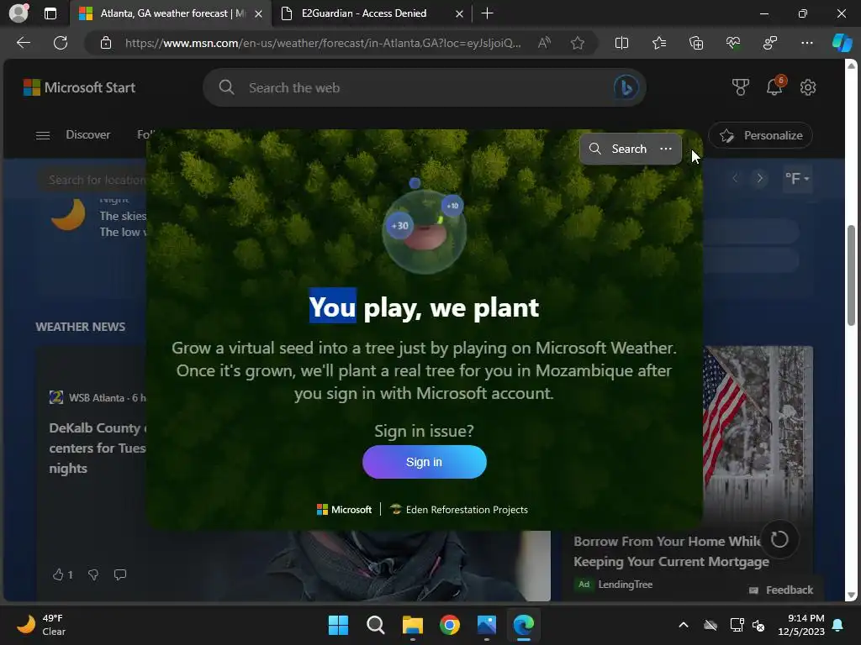Launch the Copilot sidebar icon
861x645 pixels.
point(842,43)
